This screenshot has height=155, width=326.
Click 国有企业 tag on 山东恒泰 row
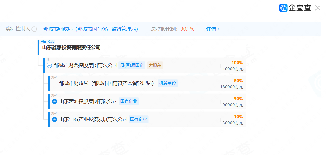click(x=138, y=119)
